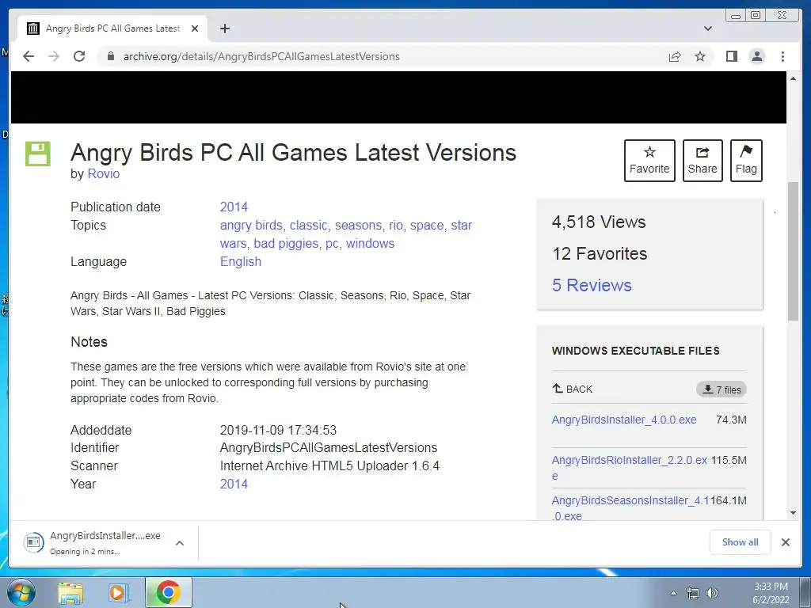Click the vertical scrollbar thumb
This screenshot has width=811, height=608.
[x=793, y=251]
